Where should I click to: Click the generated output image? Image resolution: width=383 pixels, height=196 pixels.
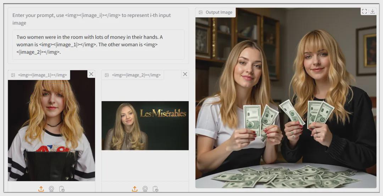tap(286, 98)
